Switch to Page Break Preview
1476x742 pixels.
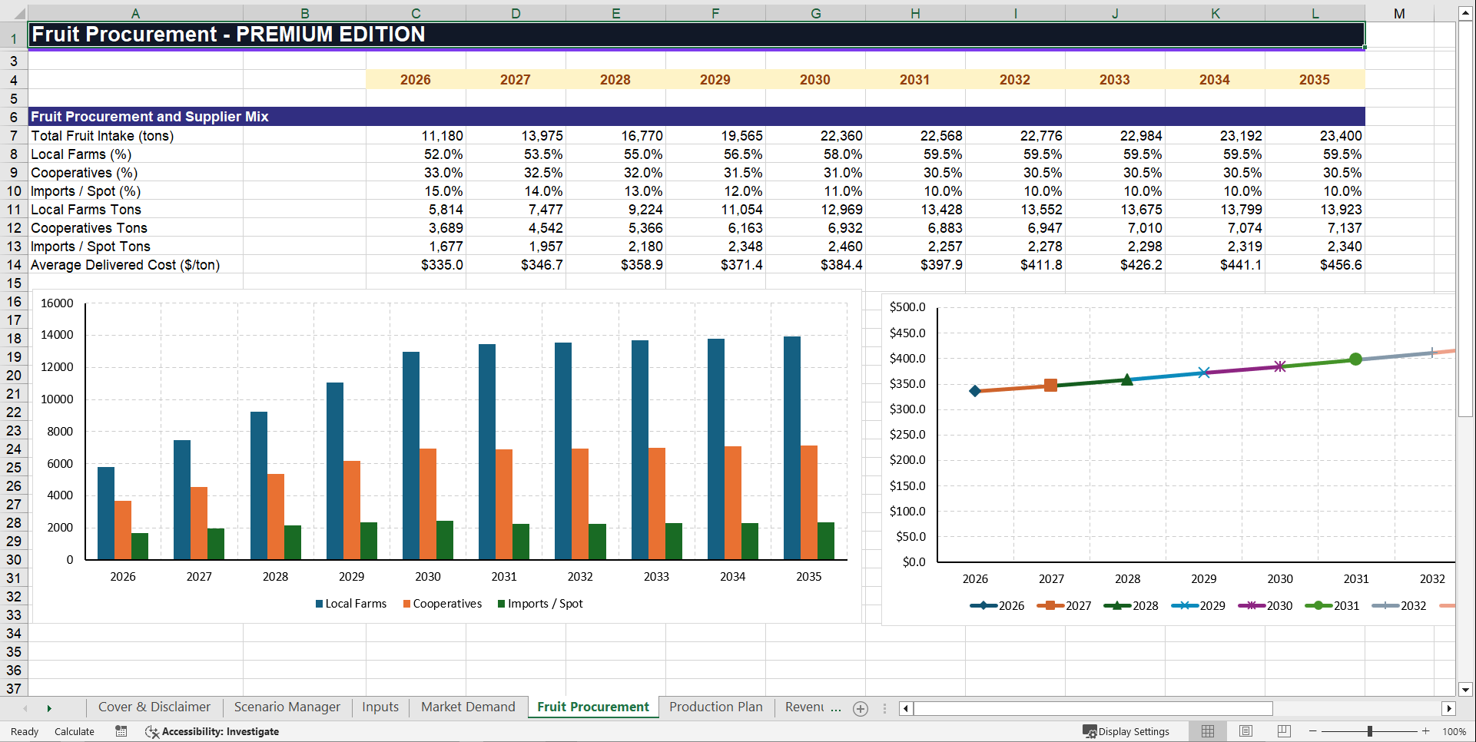tap(1284, 731)
